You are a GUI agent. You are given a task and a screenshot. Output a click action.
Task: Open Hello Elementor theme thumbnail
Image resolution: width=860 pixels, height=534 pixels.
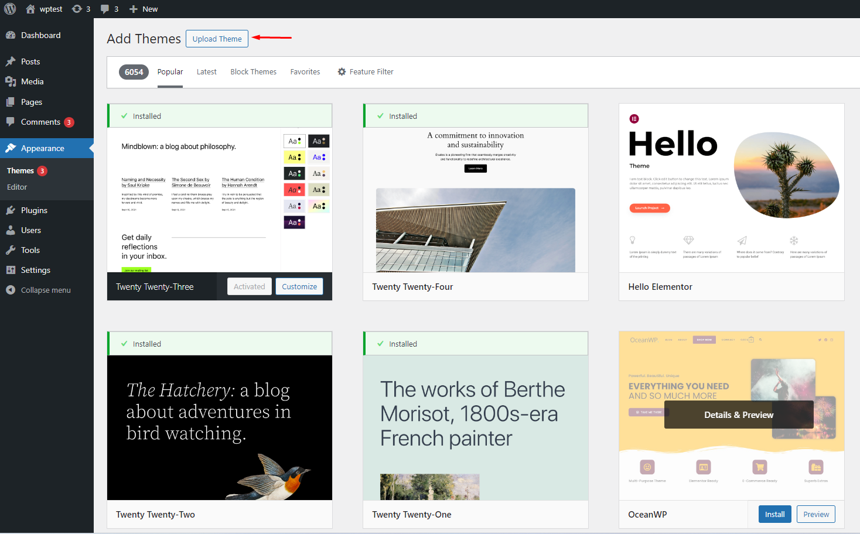[732, 188]
